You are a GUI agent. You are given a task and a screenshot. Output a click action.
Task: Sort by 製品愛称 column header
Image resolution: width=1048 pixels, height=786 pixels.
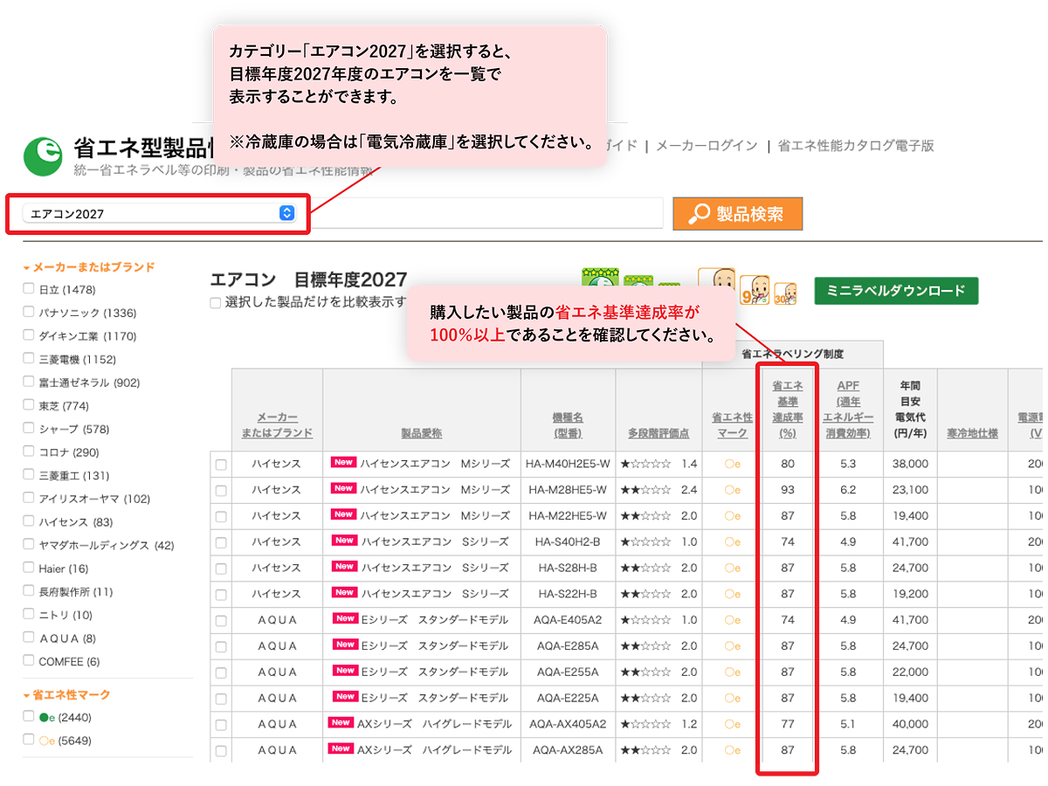(x=422, y=433)
